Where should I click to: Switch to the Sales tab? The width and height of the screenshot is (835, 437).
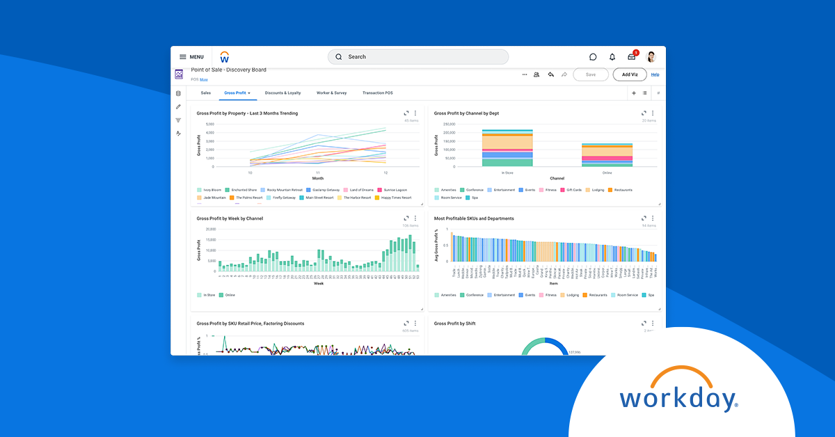[x=206, y=92]
